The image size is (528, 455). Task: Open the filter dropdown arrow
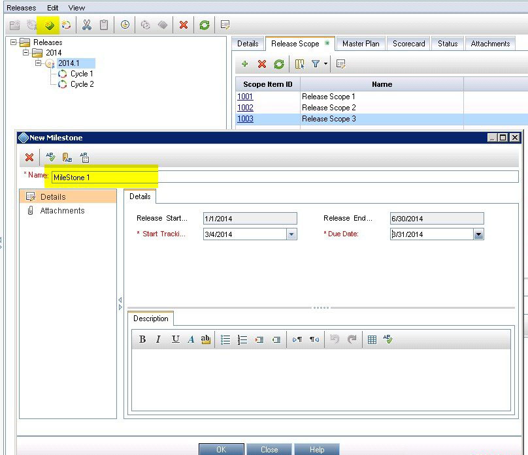(x=325, y=63)
